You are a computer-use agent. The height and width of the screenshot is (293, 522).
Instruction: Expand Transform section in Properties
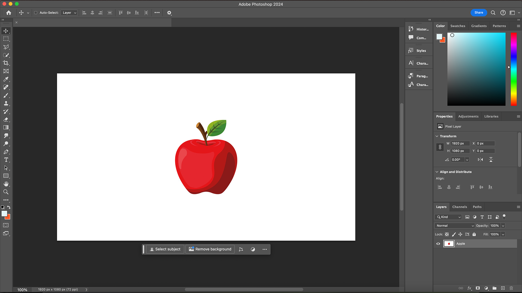pos(437,136)
